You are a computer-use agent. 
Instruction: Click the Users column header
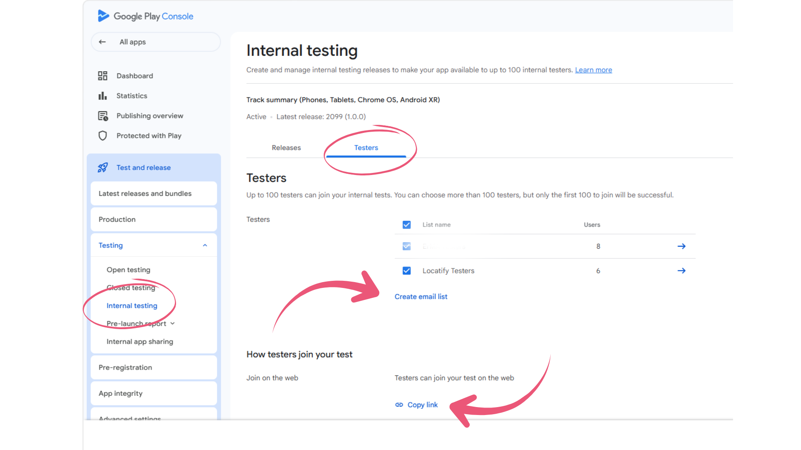(592, 225)
